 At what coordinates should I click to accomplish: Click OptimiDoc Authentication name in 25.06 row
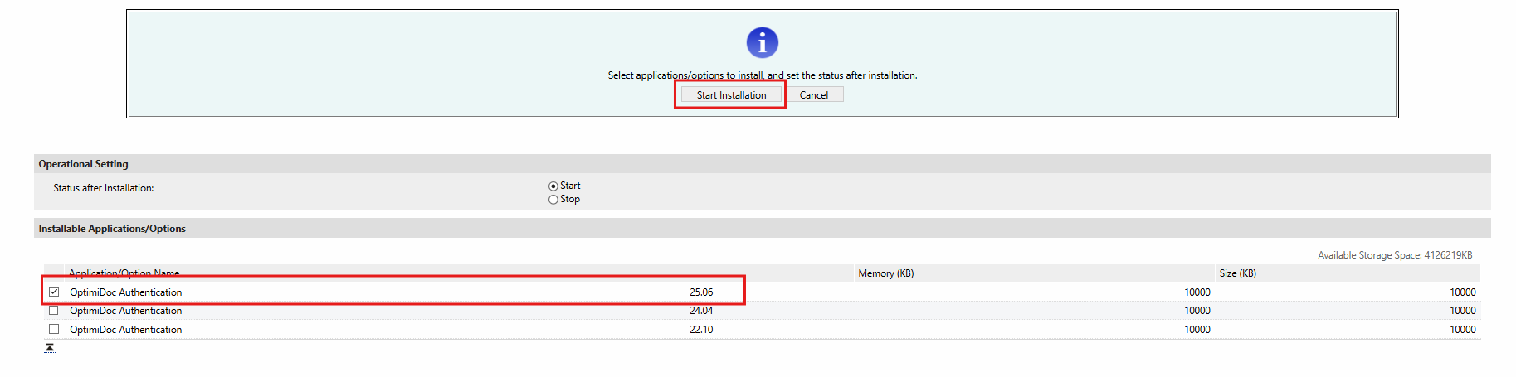click(x=126, y=292)
